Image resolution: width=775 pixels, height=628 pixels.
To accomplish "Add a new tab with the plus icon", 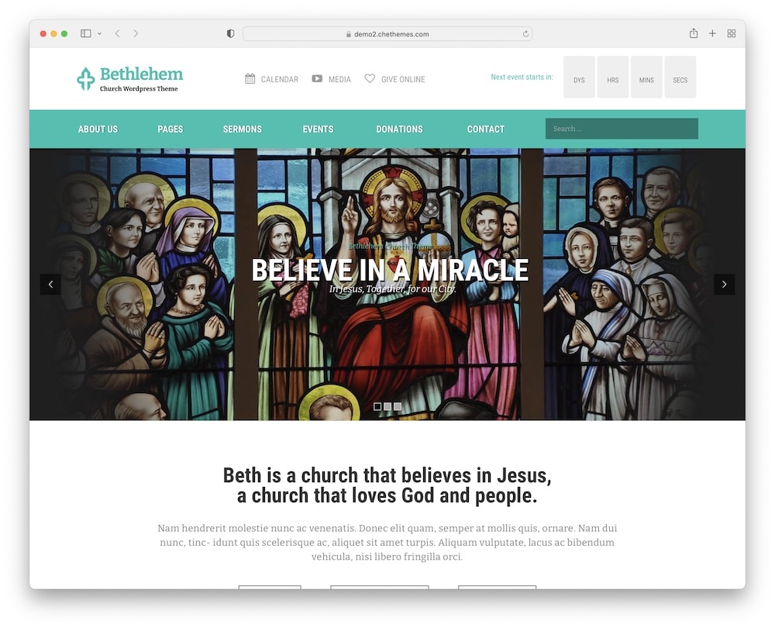I will [712, 33].
